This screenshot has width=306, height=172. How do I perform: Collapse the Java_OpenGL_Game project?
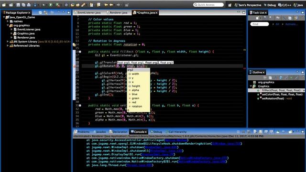pyautogui.click(x=4, y=17)
